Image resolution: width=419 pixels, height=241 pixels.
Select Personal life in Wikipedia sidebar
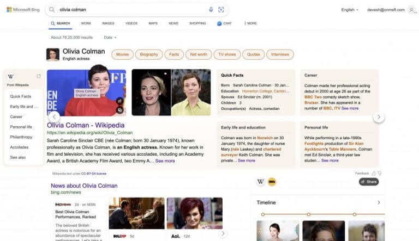pos(21,127)
